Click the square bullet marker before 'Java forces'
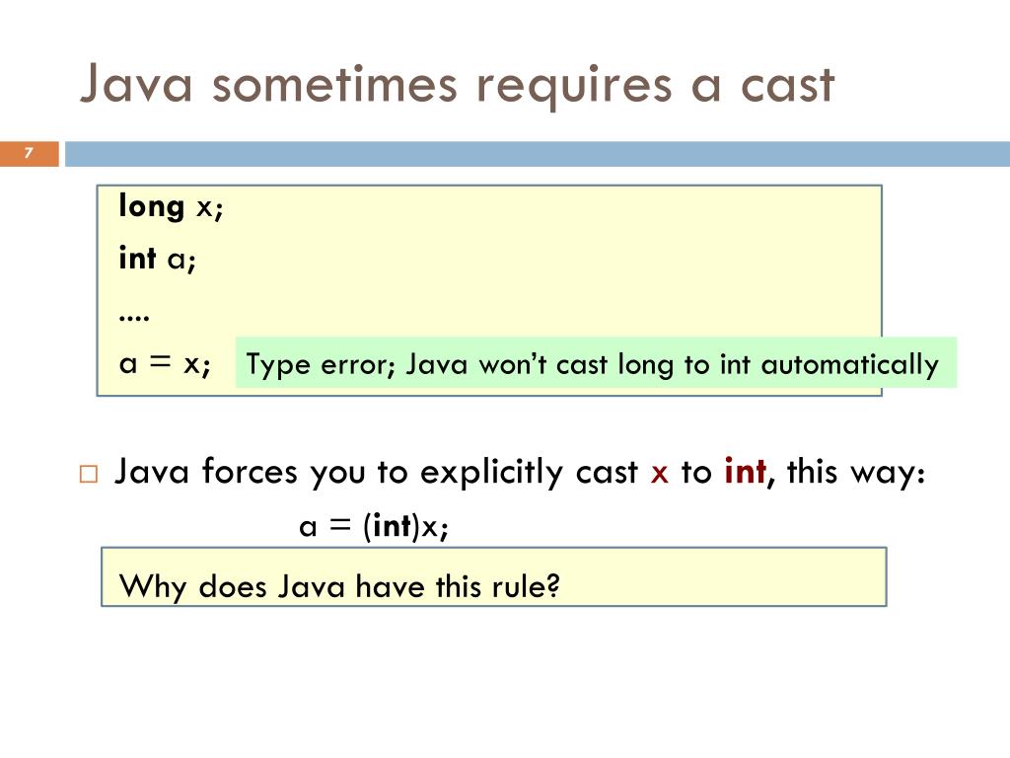The height and width of the screenshot is (758, 1010). (x=88, y=474)
